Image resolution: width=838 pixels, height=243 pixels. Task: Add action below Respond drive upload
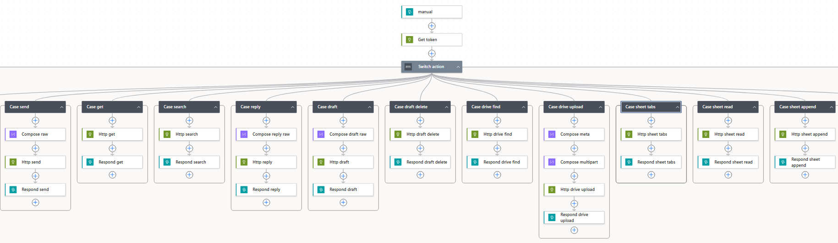[574, 230]
